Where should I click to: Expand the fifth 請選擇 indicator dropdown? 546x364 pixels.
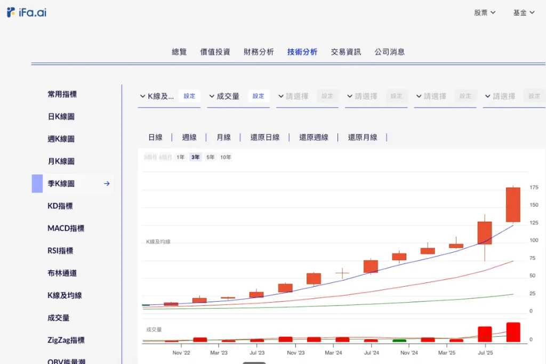431,96
